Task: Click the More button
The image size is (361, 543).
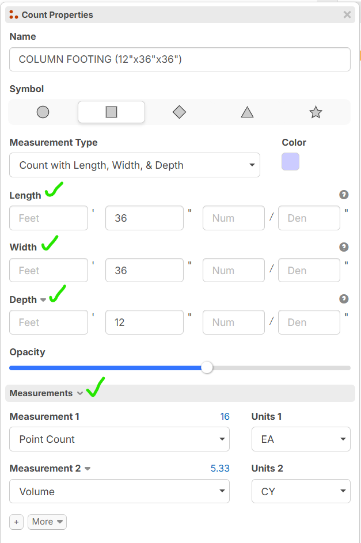Action: tap(47, 522)
